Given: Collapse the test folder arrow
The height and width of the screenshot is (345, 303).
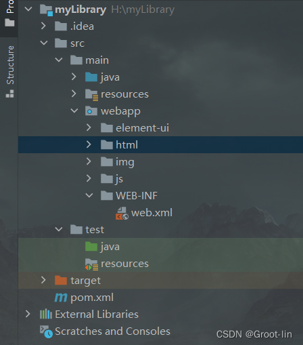Looking at the screenshot, I should [x=59, y=229].
